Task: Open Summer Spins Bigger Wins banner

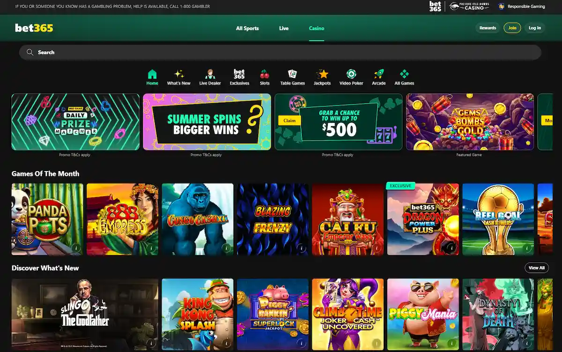Action: (207, 122)
